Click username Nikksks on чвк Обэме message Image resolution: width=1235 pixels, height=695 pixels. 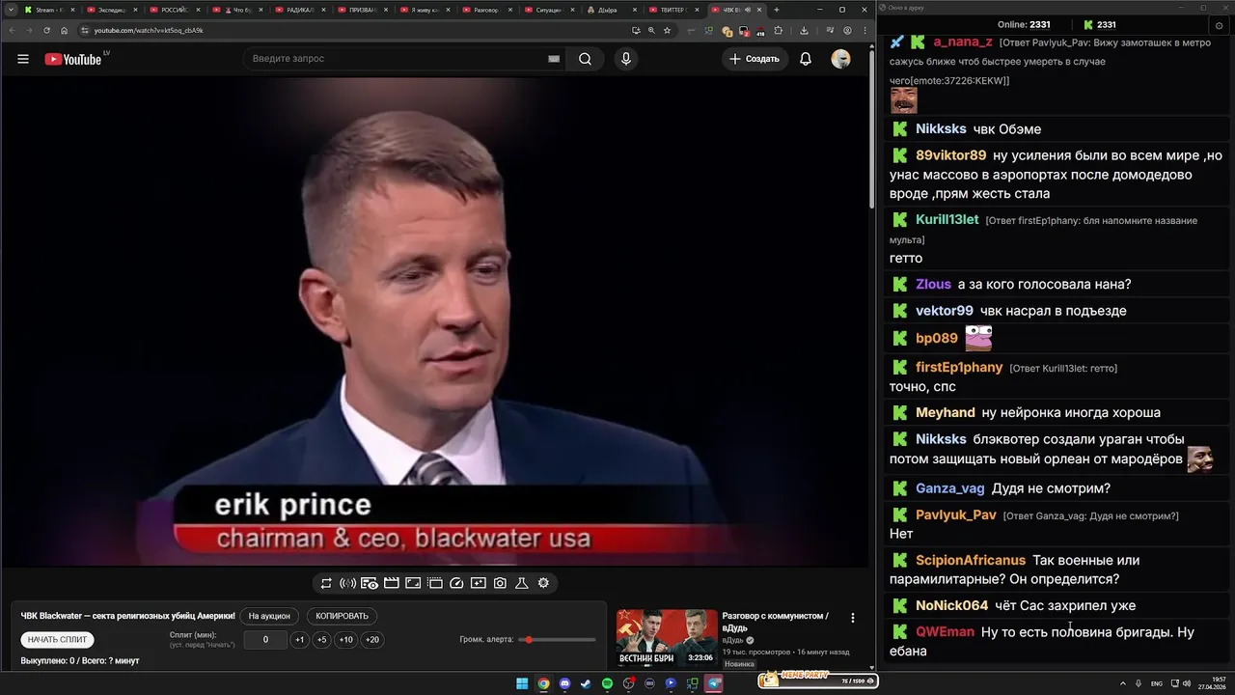click(x=941, y=128)
